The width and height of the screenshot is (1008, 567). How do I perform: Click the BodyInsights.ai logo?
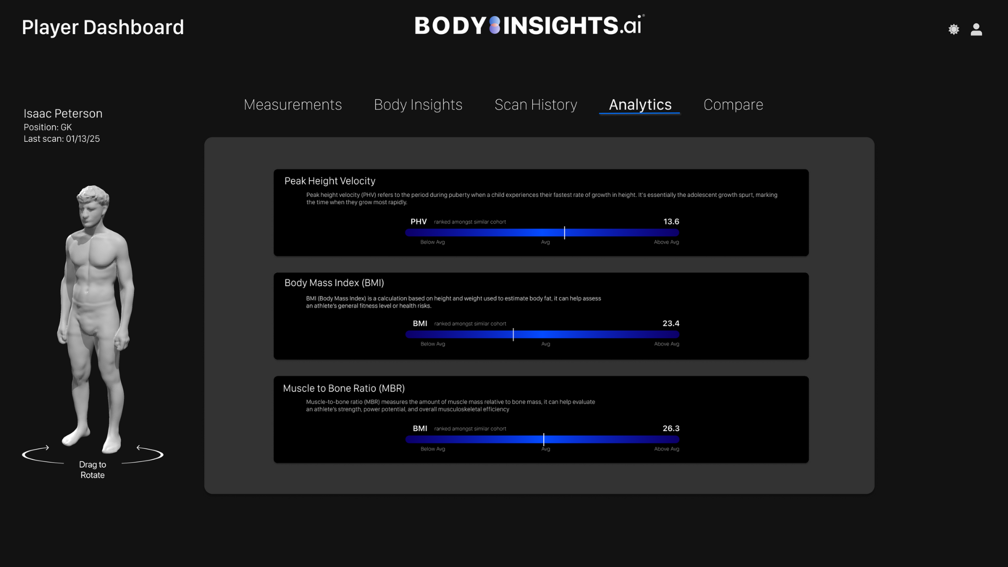(529, 26)
